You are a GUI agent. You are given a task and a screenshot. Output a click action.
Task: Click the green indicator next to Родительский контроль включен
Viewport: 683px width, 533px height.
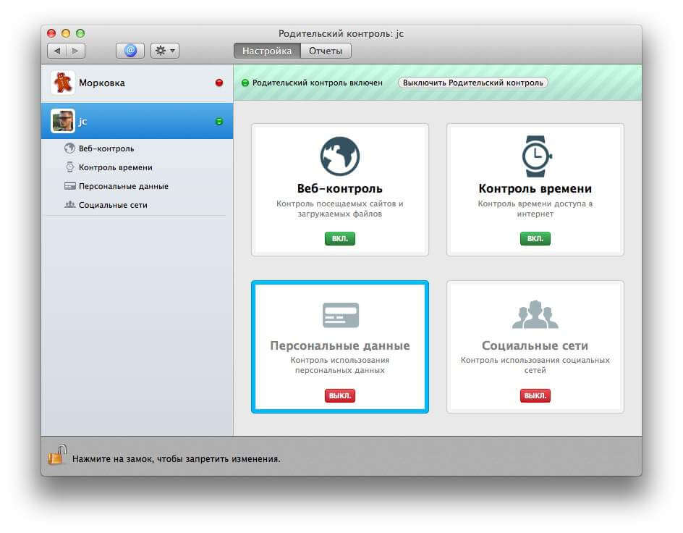coord(245,83)
